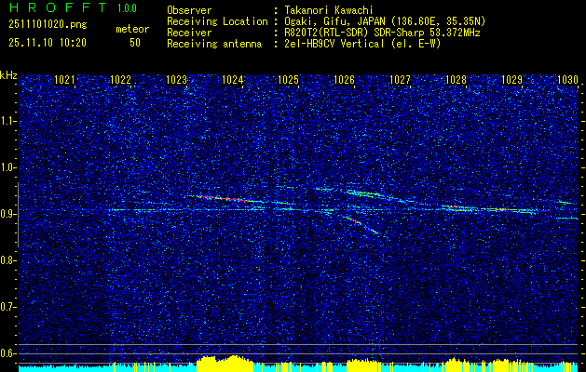Screen dimensions: 586x372
Task: Click the Receiving antenna label
Action: click(x=214, y=44)
